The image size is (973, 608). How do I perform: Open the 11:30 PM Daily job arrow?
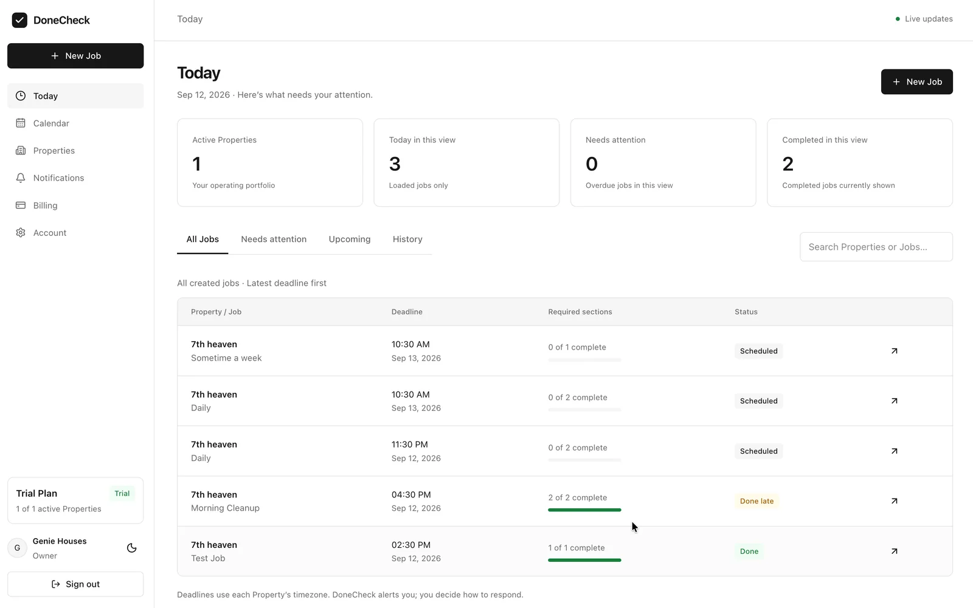(x=895, y=451)
